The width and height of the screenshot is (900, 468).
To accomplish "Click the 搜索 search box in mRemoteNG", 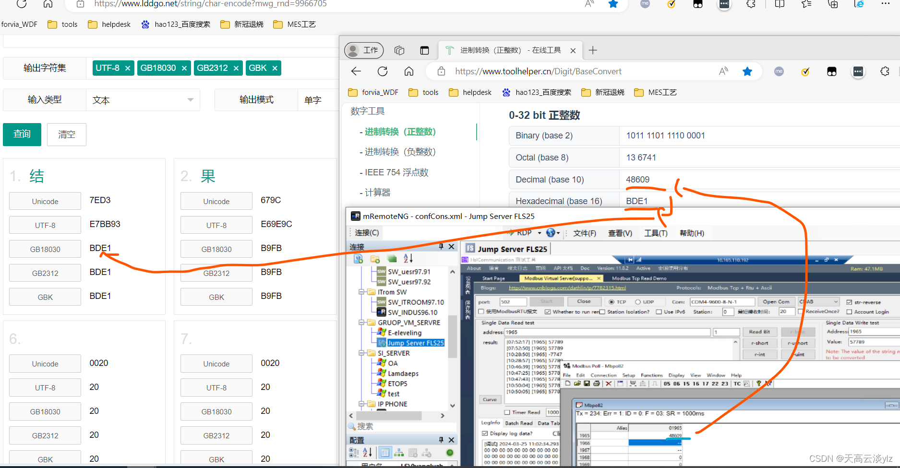I will pyautogui.click(x=406, y=426).
